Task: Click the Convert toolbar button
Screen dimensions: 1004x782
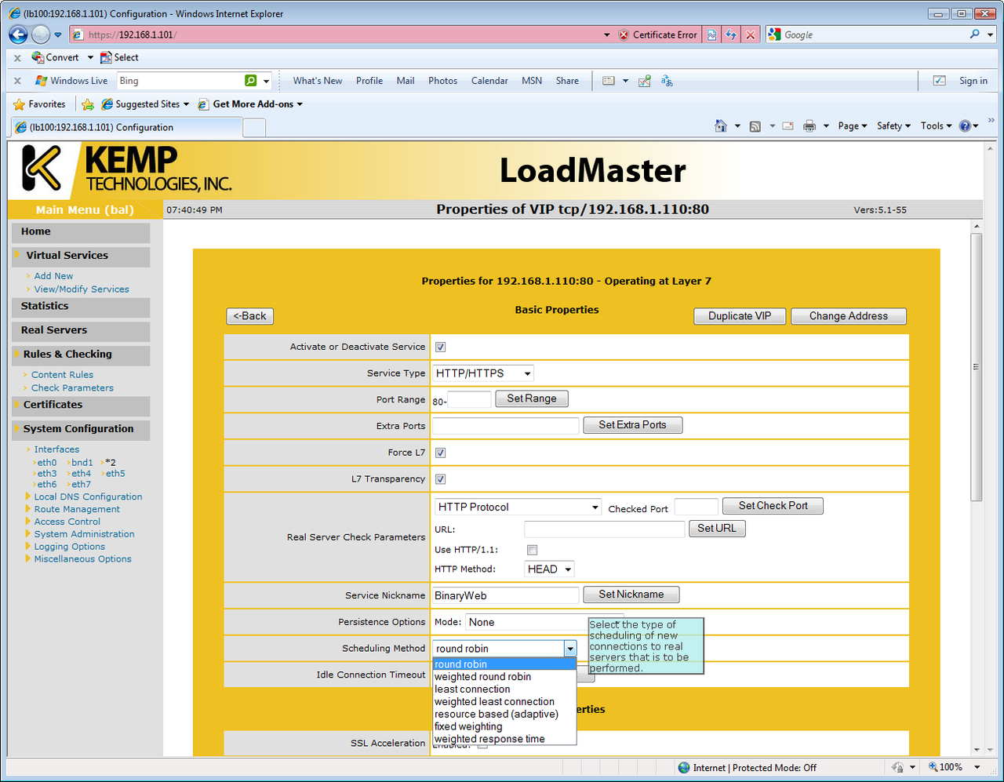Action: (x=56, y=57)
